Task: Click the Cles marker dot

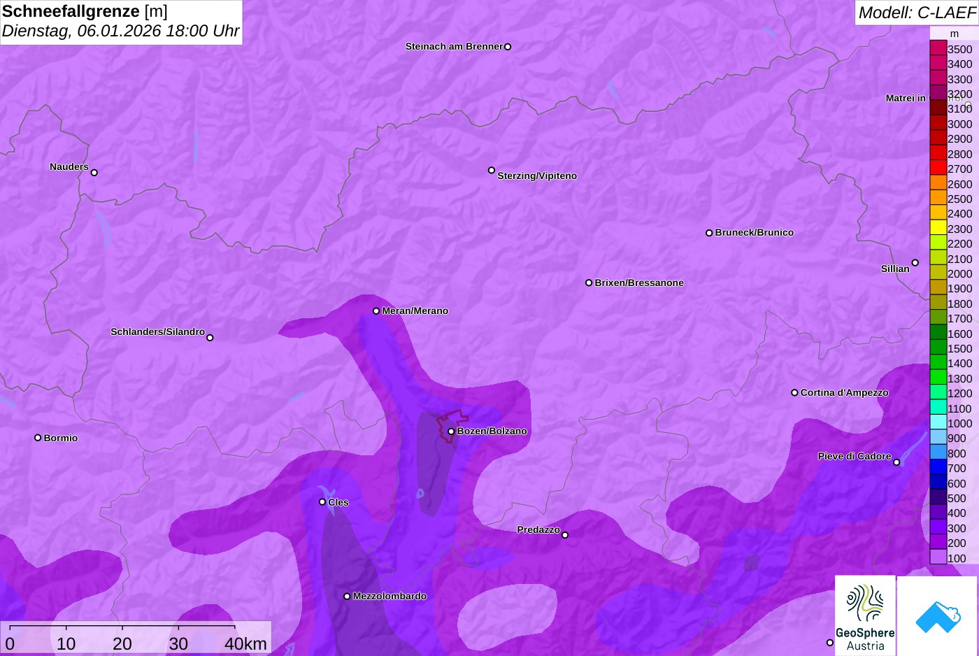Action: click(x=322, y=502)
